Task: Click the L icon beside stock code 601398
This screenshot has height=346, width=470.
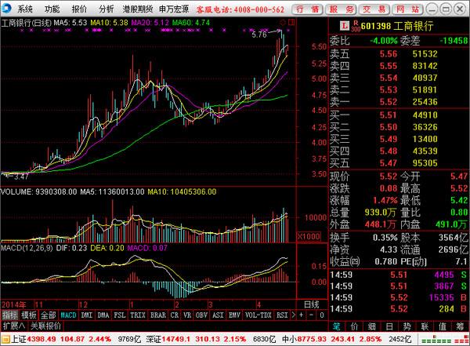Action: 345,26
